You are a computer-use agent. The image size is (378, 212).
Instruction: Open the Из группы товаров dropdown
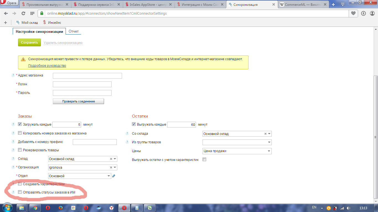pos(269,142)
